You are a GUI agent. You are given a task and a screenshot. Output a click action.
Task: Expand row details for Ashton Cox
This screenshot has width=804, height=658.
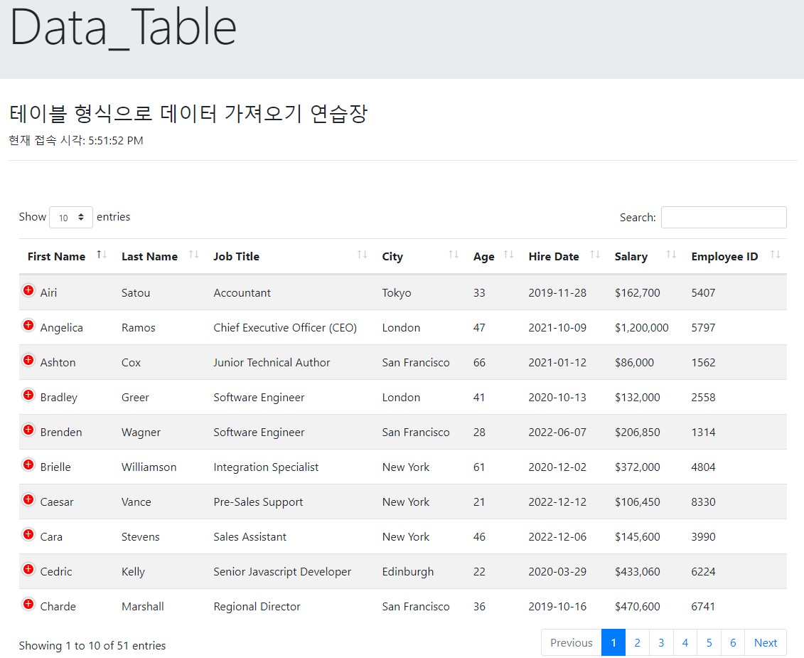28,361
